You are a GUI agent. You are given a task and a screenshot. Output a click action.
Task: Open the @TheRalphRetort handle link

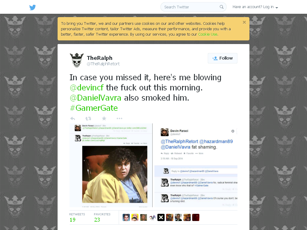(x=103, y=64)
